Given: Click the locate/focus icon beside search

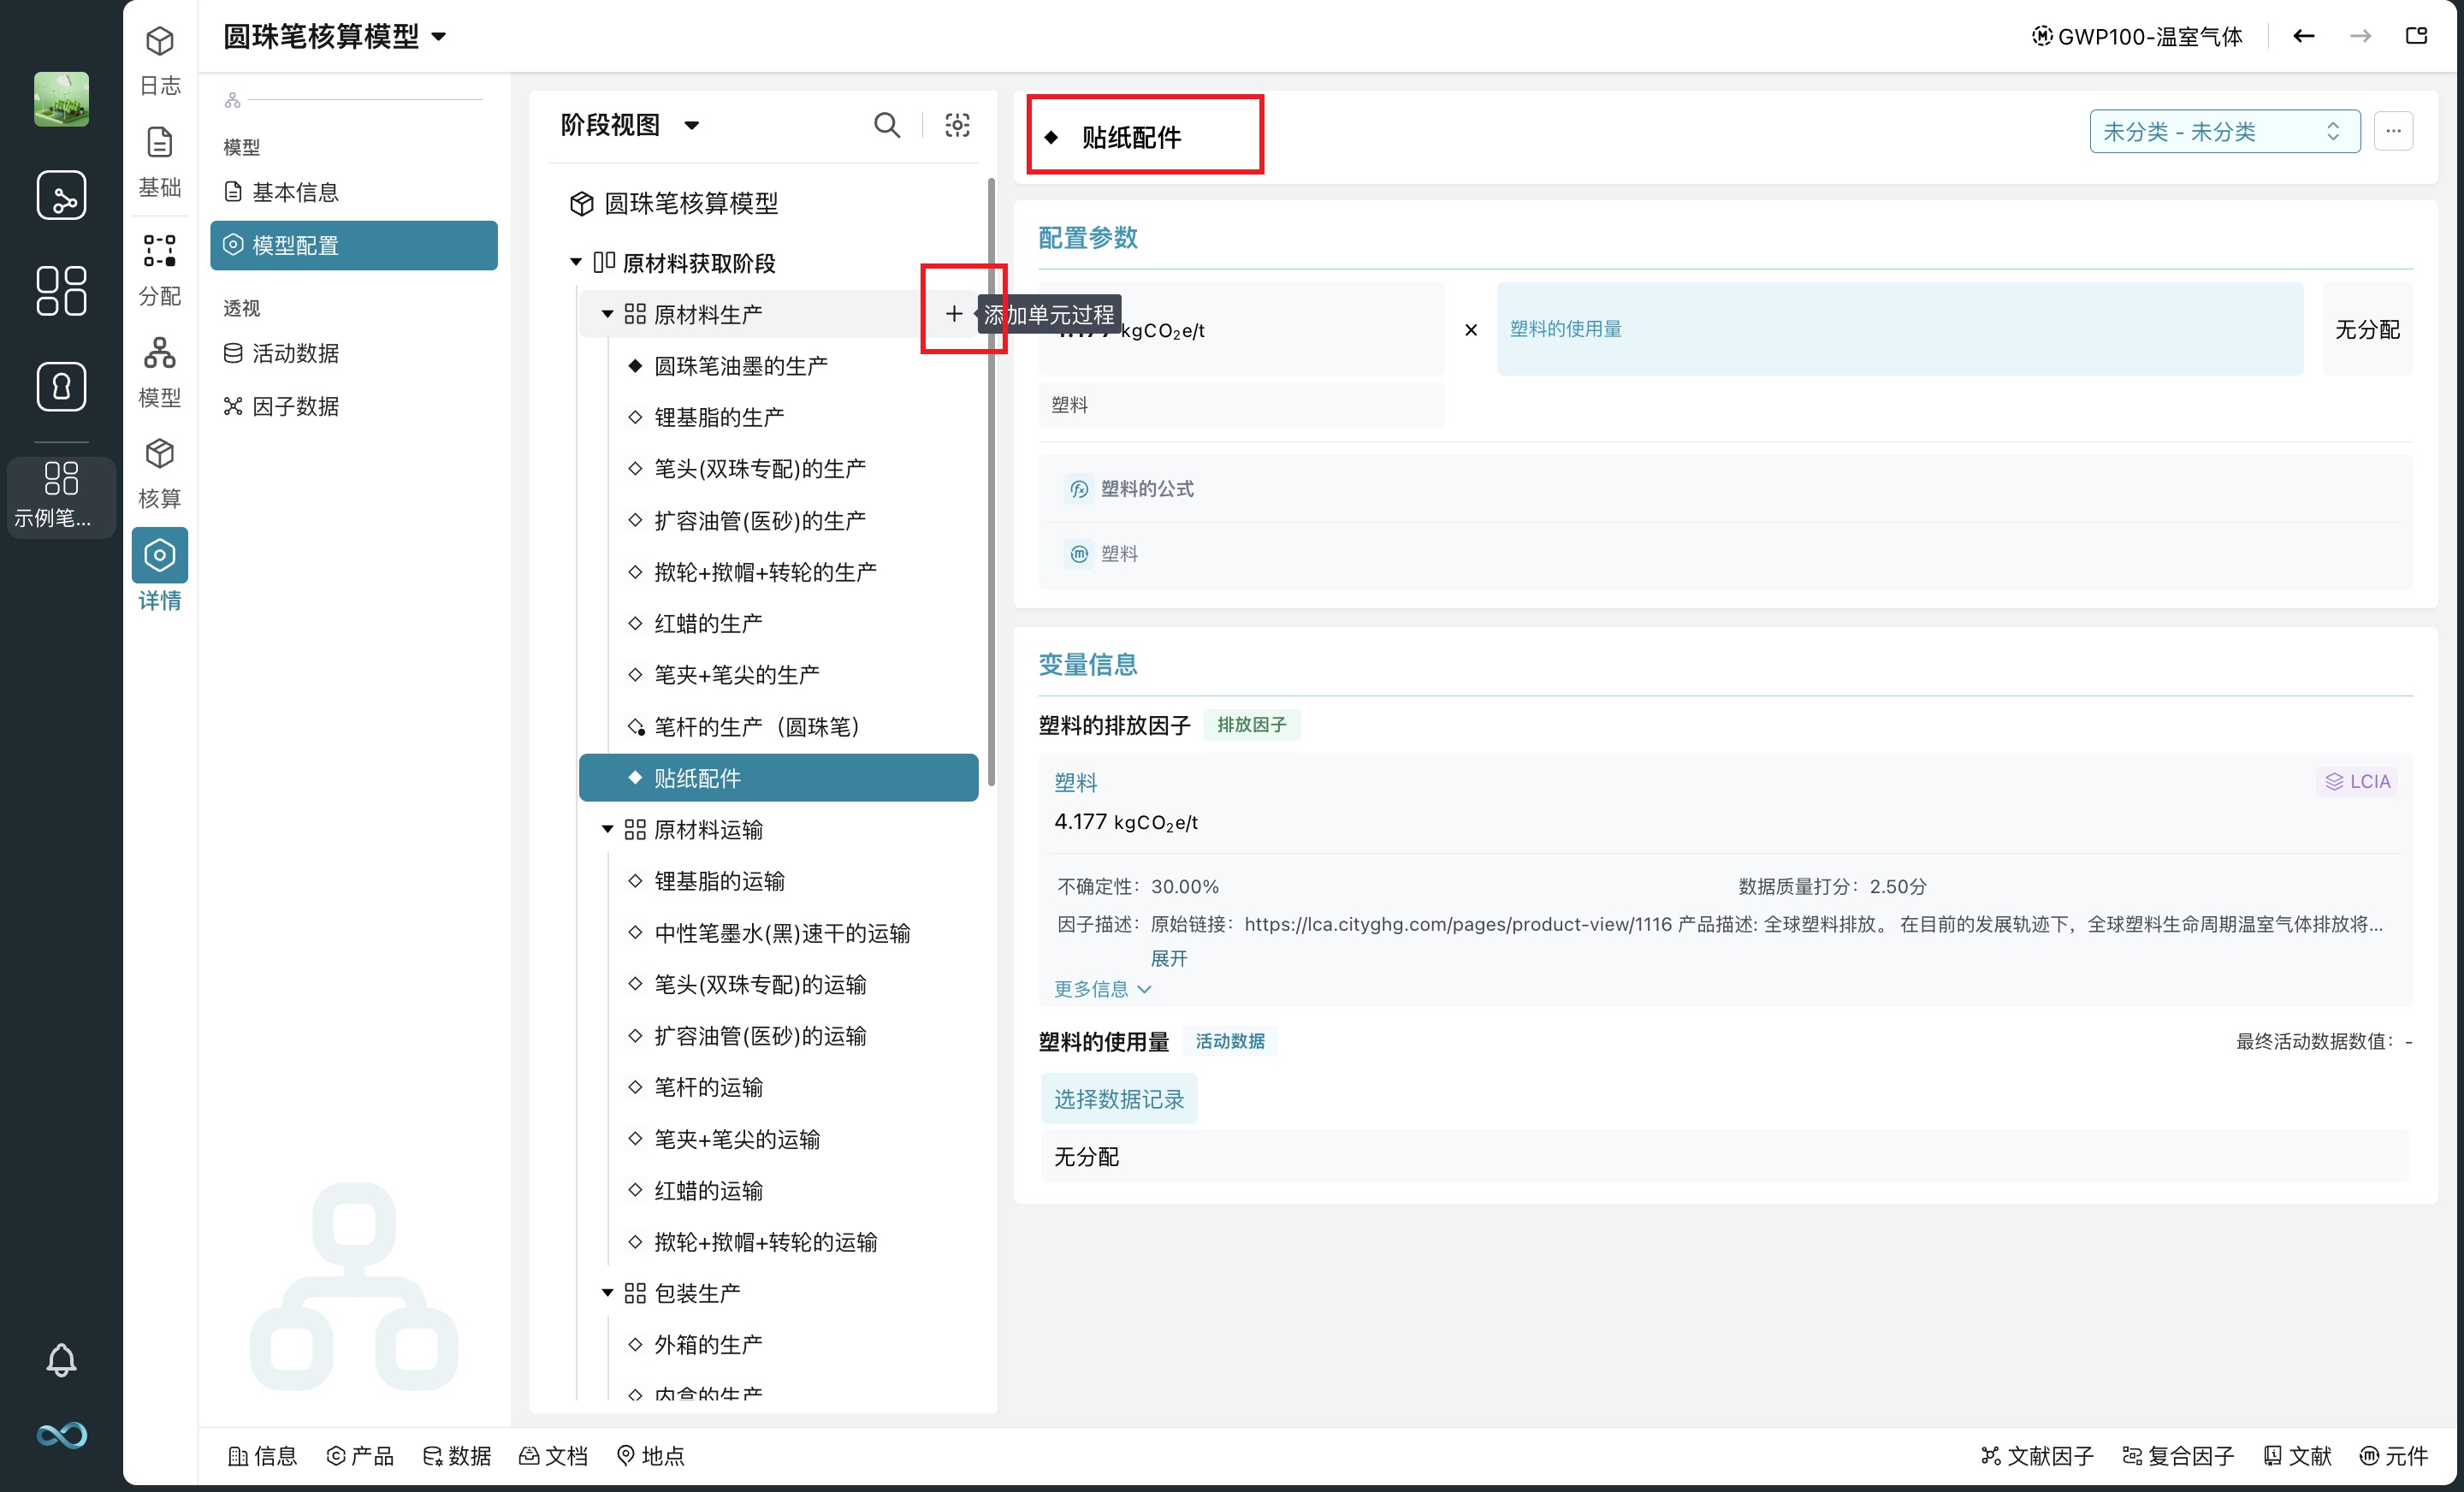Looking at the screenshot, I should [957, 125].
